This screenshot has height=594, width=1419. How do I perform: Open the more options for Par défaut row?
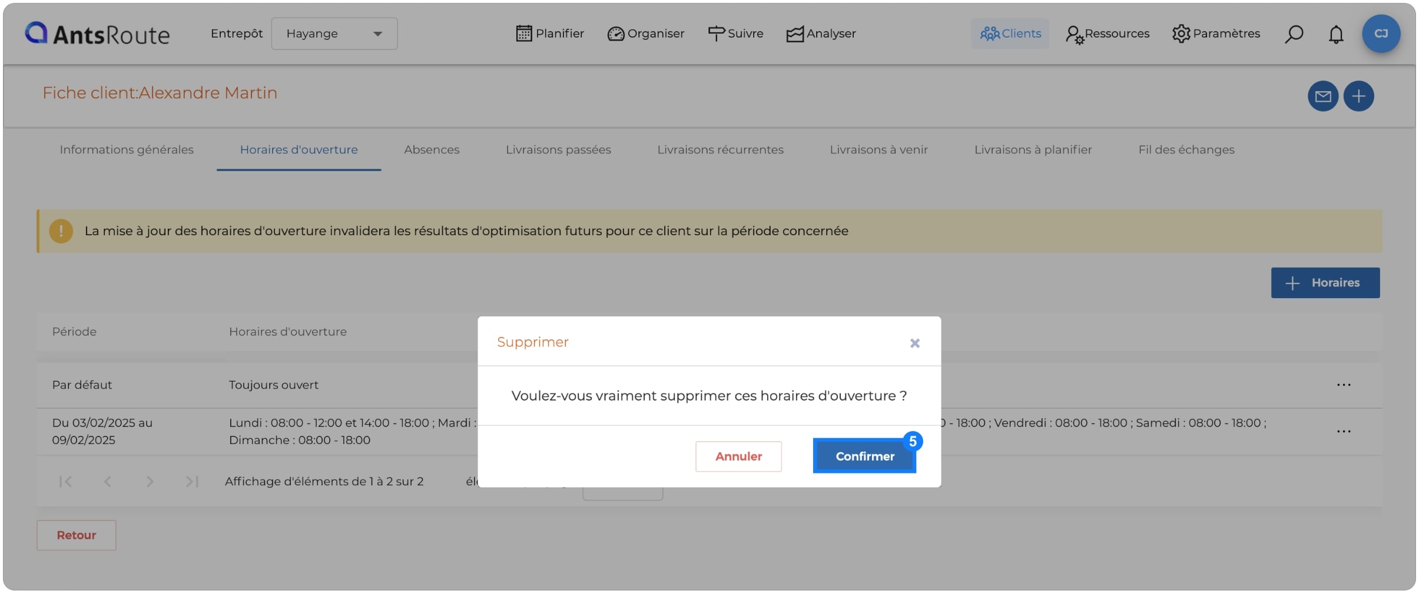pyautogui.click(x=1344, y=385)
